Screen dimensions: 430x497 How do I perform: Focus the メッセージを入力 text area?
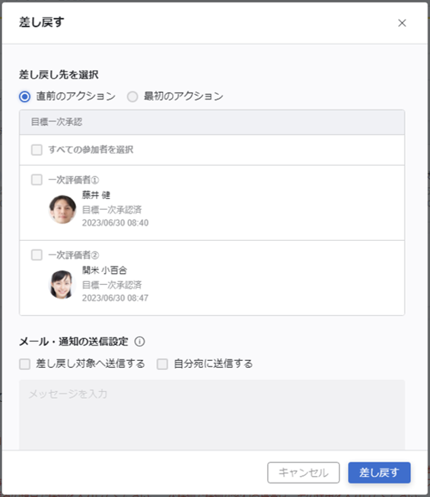(x=212, y=415)
